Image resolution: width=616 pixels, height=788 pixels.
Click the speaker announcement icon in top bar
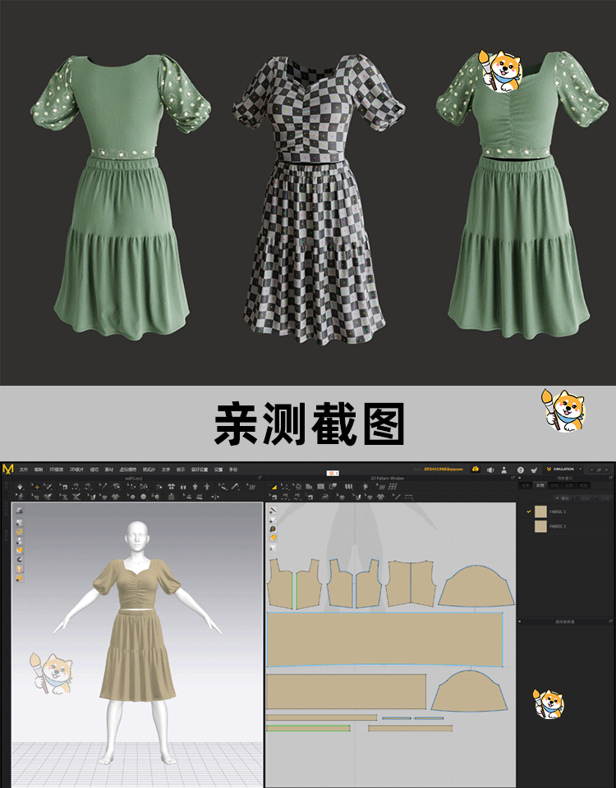[490, 470]
